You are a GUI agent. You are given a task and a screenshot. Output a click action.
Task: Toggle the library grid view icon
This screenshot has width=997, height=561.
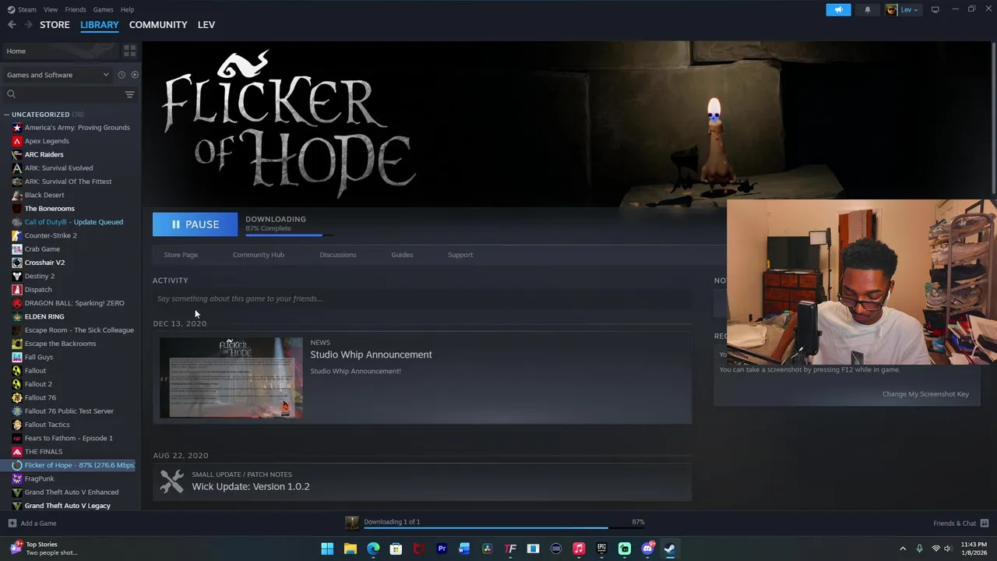point(130,51)
